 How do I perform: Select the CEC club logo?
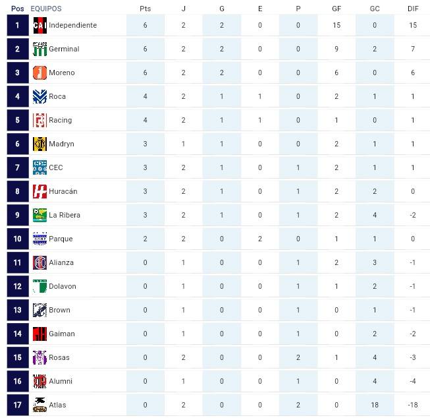tap(40, 167)
